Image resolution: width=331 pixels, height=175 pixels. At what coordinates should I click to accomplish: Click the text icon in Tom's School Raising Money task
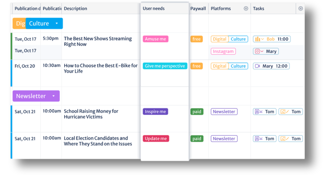coord(257,112)
